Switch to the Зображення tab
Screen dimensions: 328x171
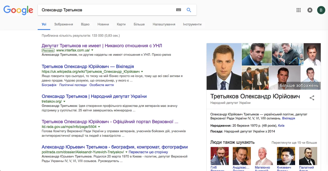click(x=64, y=24)
